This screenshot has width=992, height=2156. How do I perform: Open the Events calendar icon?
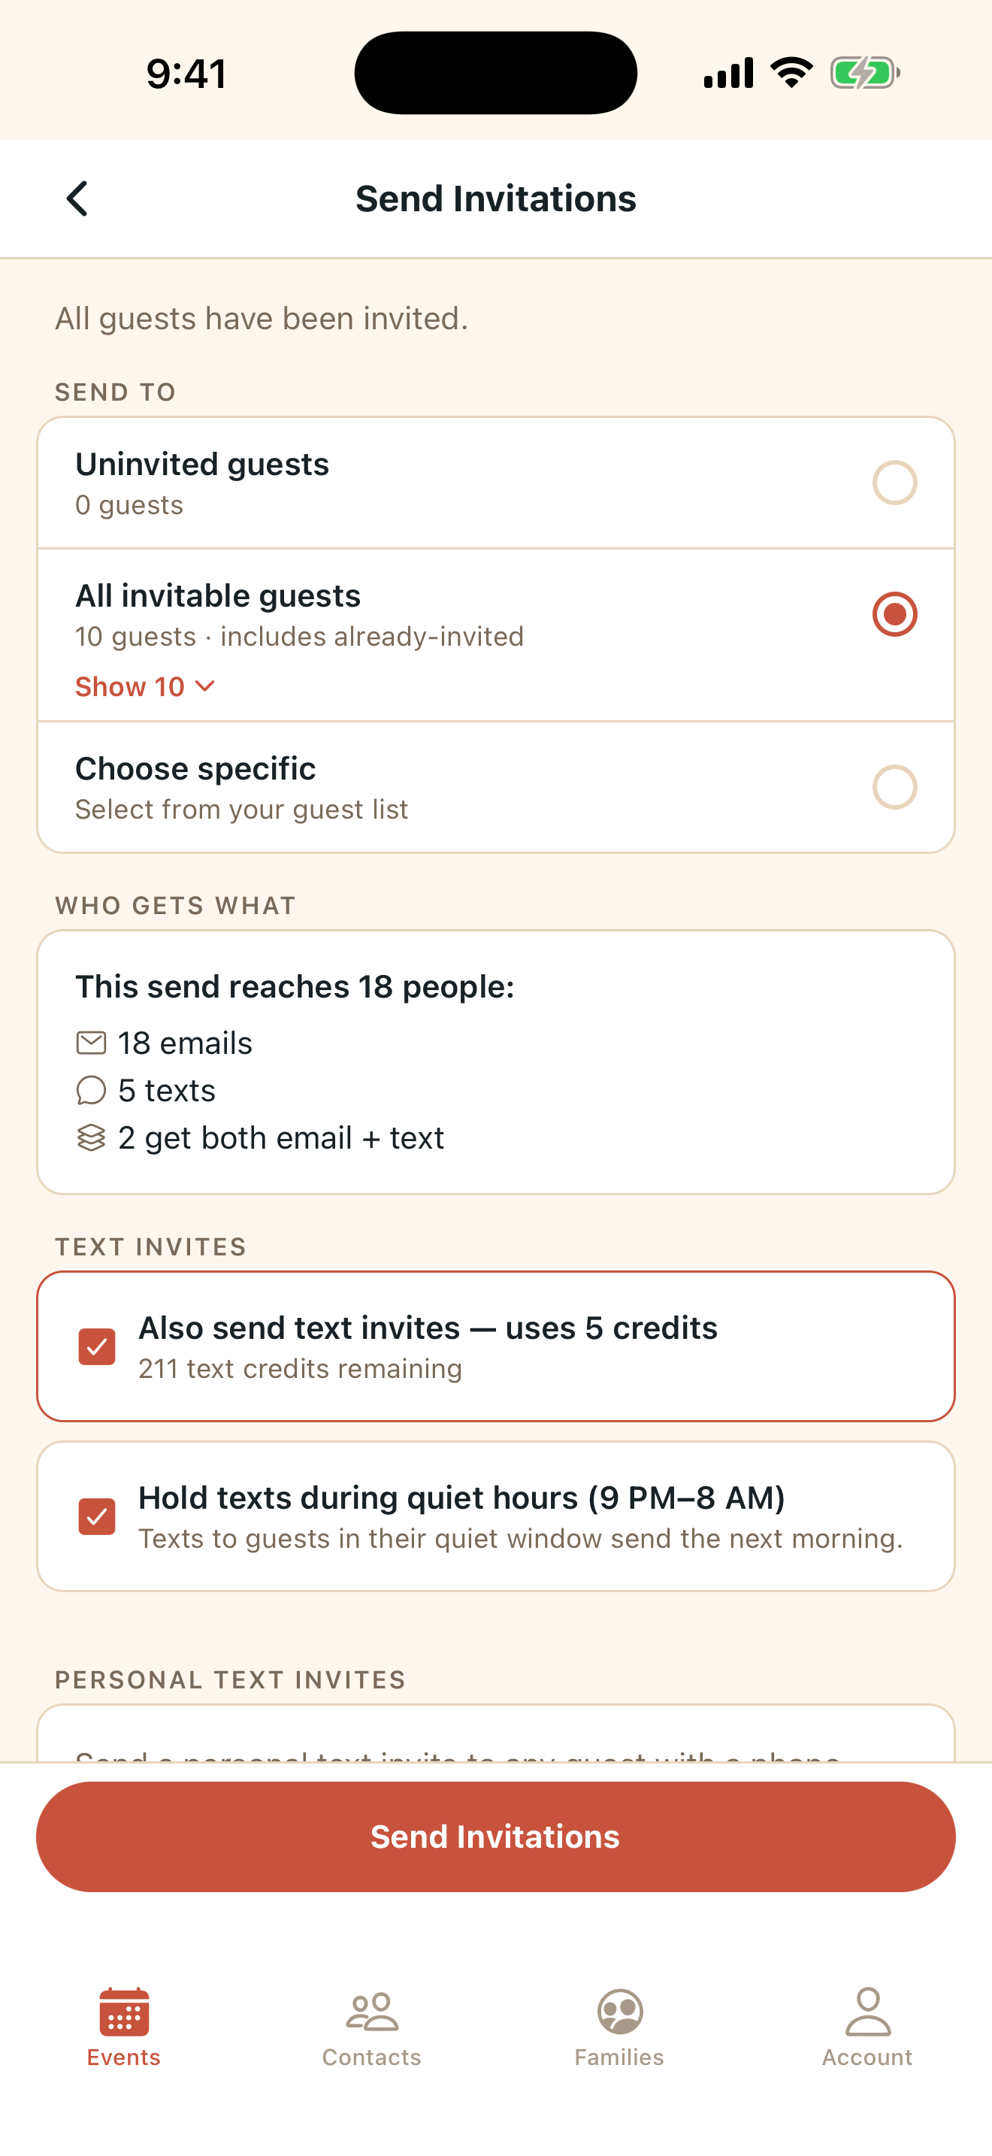[x=124, y=2011]
